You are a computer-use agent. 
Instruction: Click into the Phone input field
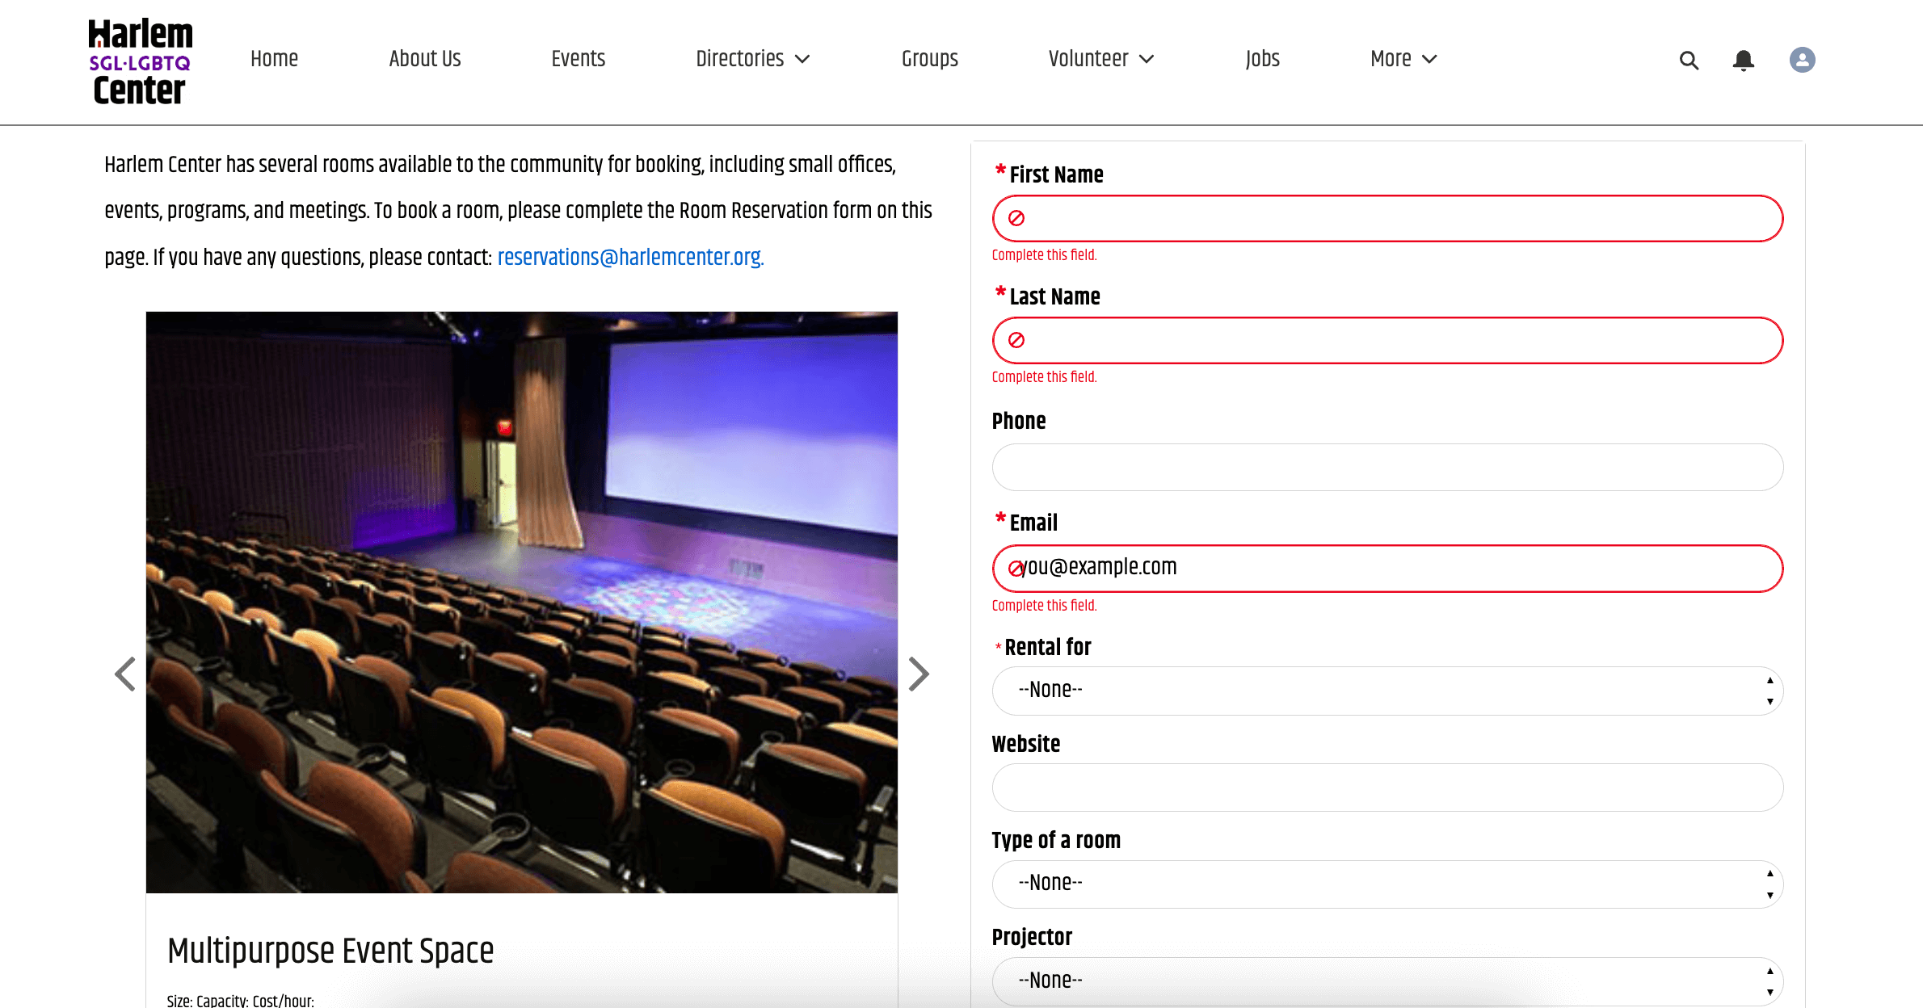[1386, 467]
